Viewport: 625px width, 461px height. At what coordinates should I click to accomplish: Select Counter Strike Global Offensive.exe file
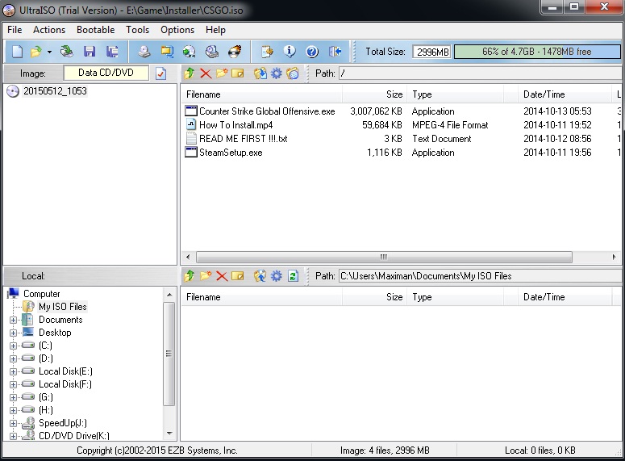[x=267, y=111]
